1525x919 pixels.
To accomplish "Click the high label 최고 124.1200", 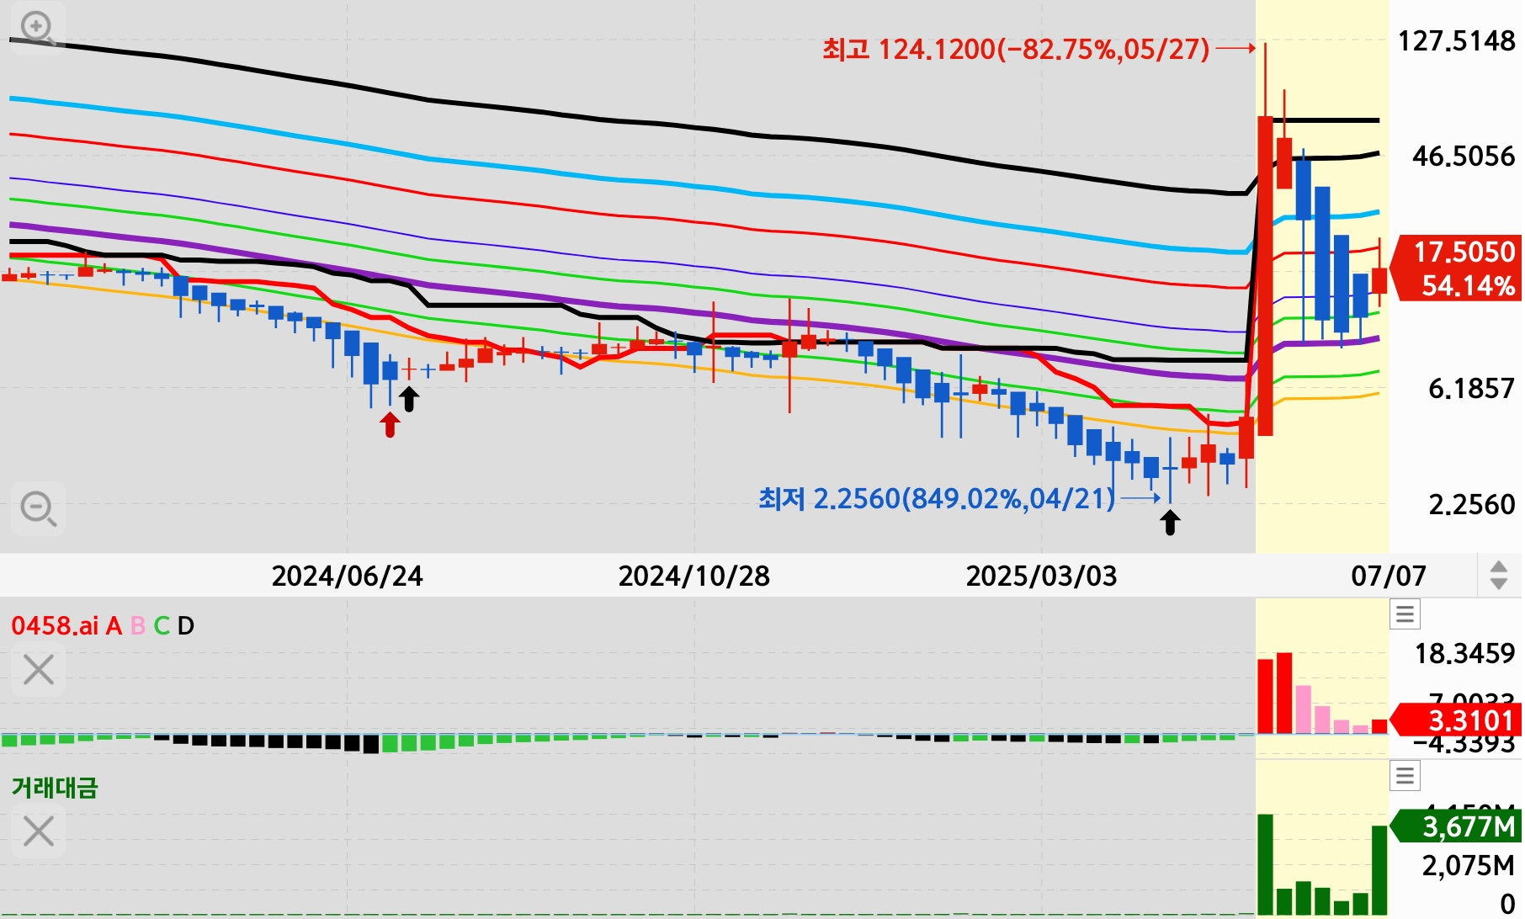I will [x=1016, y=49].
